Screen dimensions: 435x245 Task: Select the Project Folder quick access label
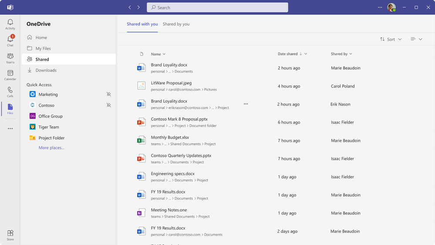pyautogui.click(x=52, y=138)
